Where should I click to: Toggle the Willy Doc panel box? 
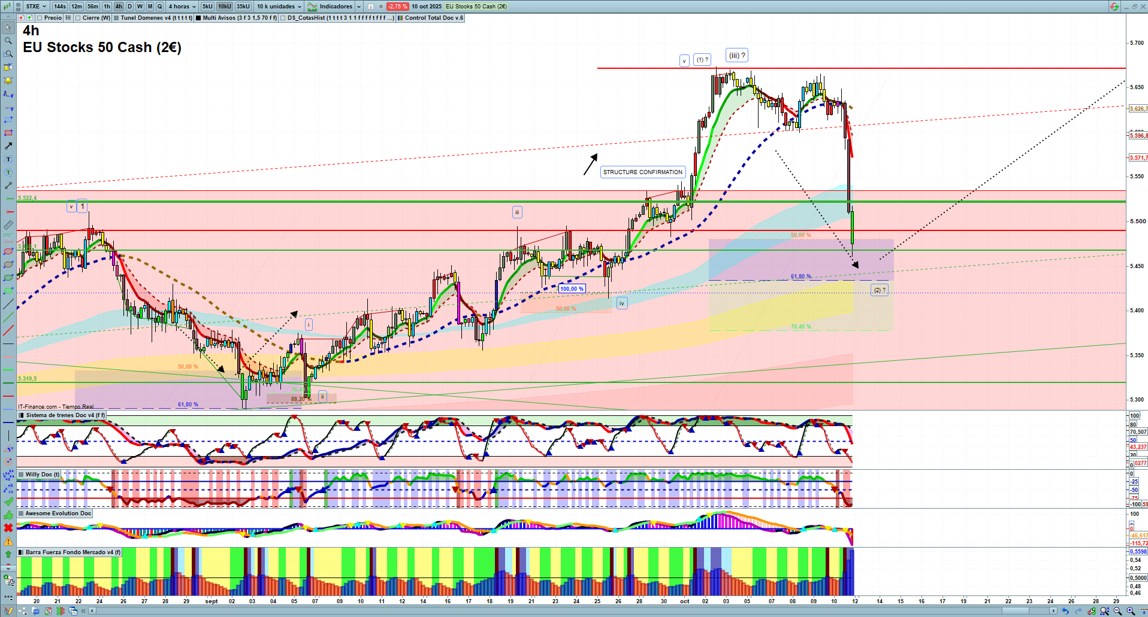click(x=22, y=475)
